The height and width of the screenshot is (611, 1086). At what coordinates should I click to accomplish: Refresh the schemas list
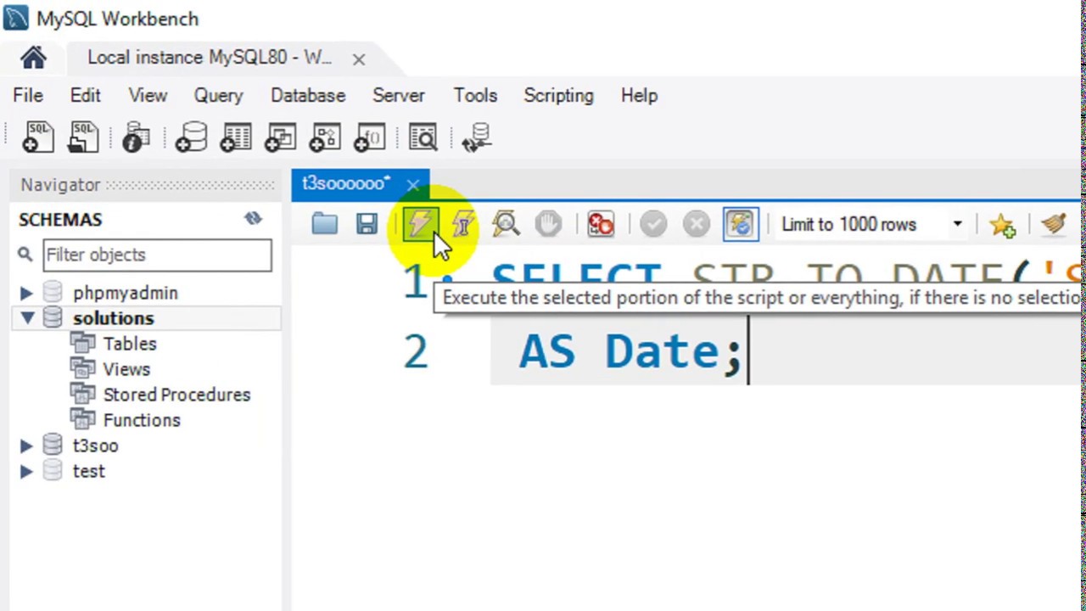[x=253, y=219]
